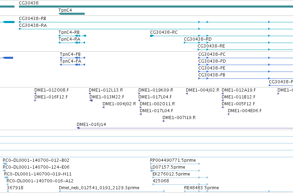Select the CG30438-RC transcript
This screenshot has height=193, width=293.
point(221,36)
